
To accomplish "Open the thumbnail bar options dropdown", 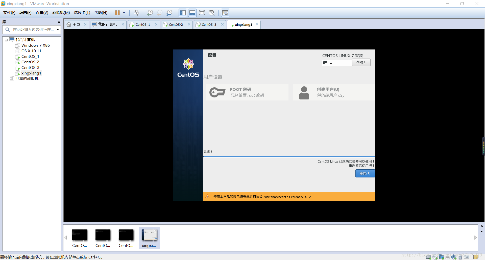I will (x=482, y=231).
